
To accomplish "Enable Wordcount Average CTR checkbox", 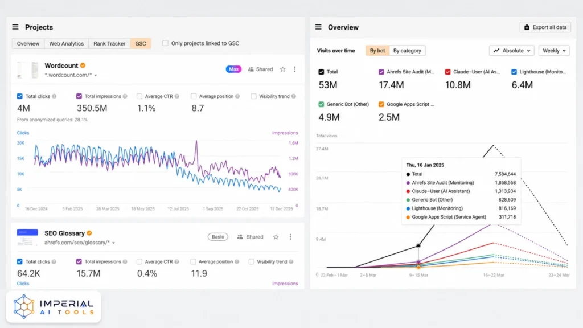I will click(139, 96).
